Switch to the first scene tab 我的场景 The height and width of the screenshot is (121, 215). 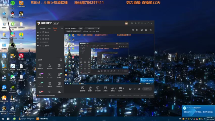click(x=42, y=29)
